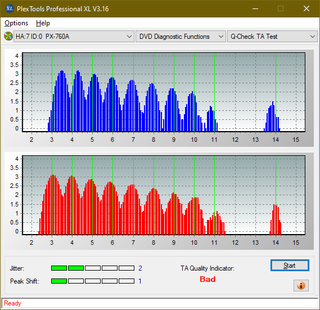Click the TA Quality Indicator label
Image resolution: width=320 pixels, height=310 pixels.
coord(208,268)
